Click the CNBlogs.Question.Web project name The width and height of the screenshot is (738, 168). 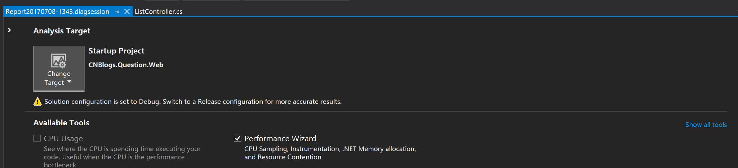[126, 65]
